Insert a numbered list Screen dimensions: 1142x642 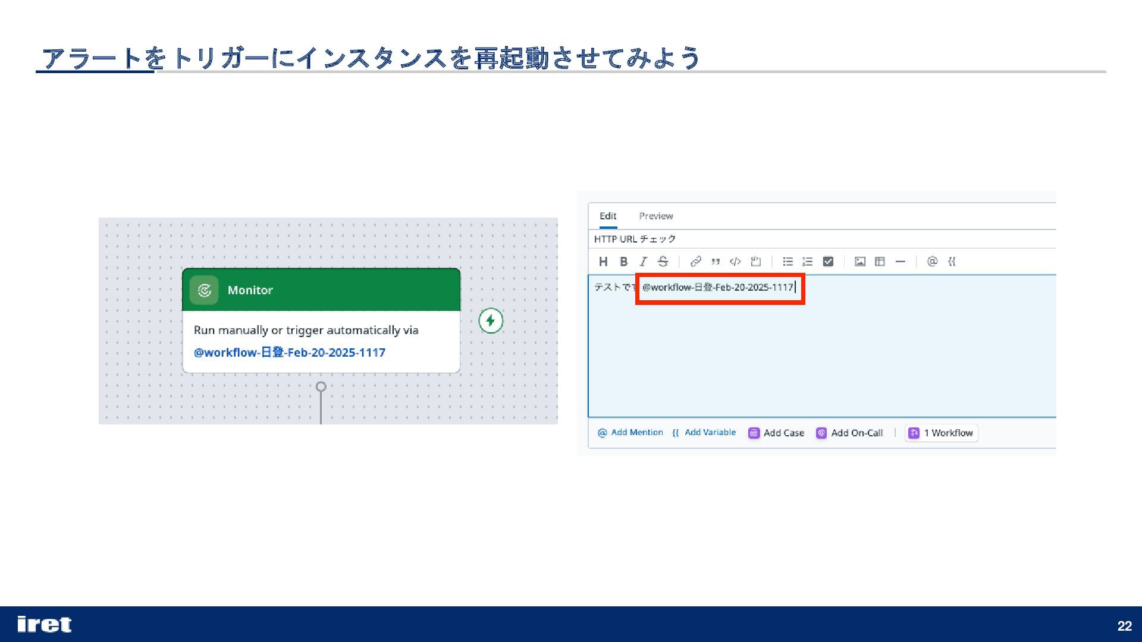click(x=807, y=262)
